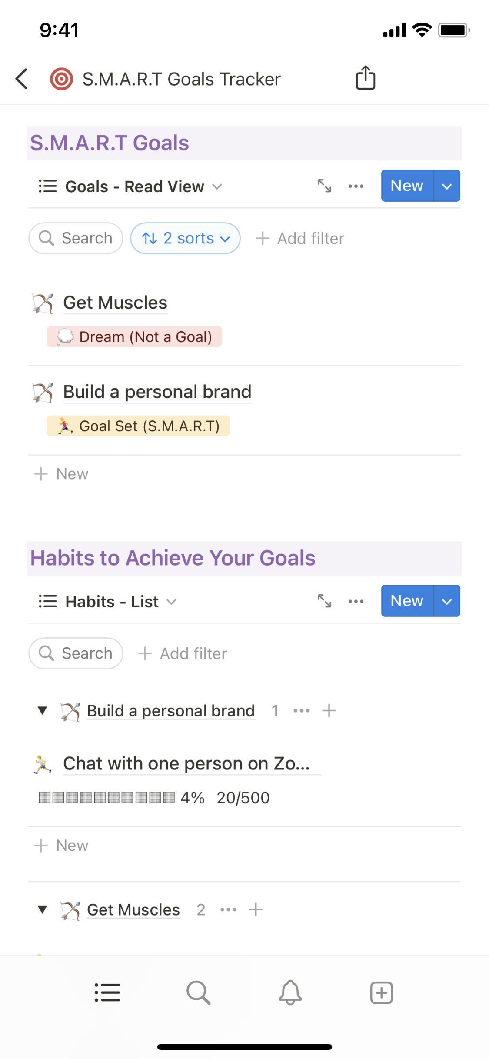
Task: Expand the Goals database to full page
Action: coord(324,186)
